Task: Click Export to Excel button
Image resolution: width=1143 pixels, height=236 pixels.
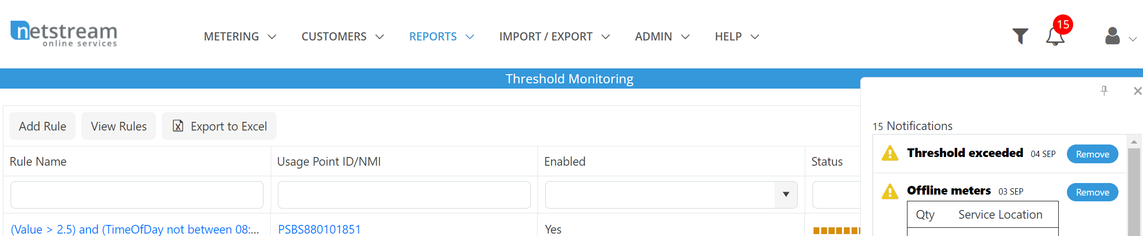Action: click(x=219, y=126)
